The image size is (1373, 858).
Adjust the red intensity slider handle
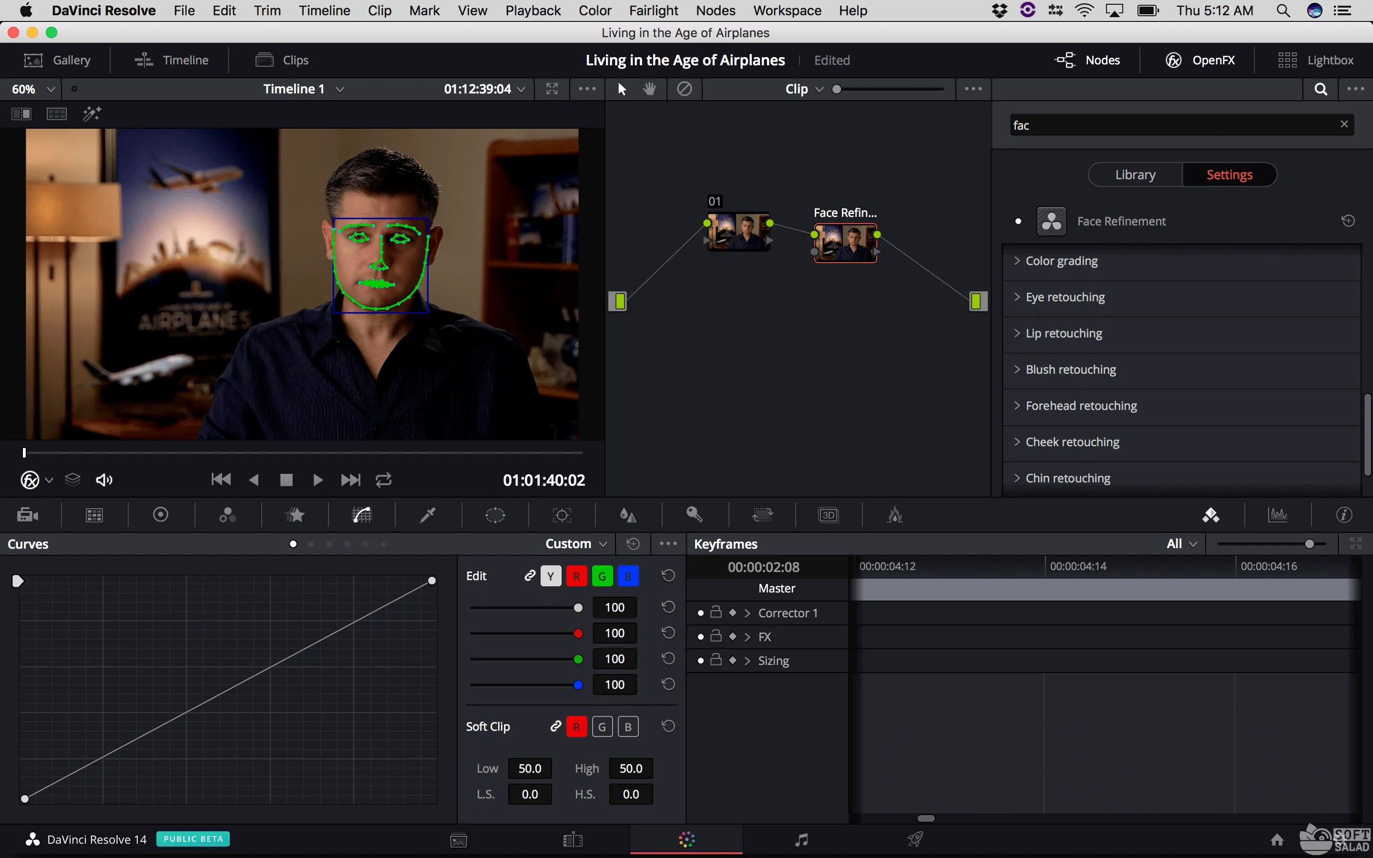[578, 633]
